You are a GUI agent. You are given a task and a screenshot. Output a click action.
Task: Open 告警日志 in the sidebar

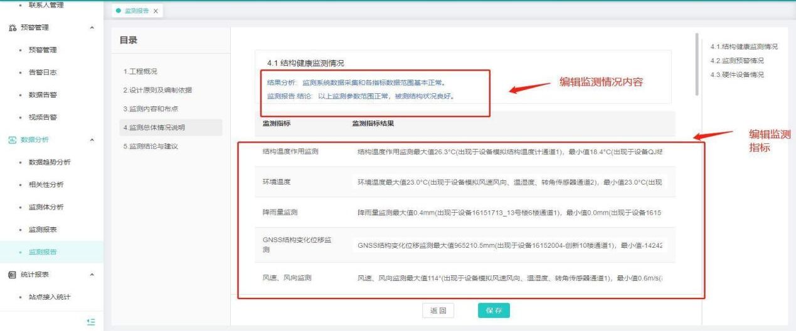pyautogui.click(x=43, y=73)
